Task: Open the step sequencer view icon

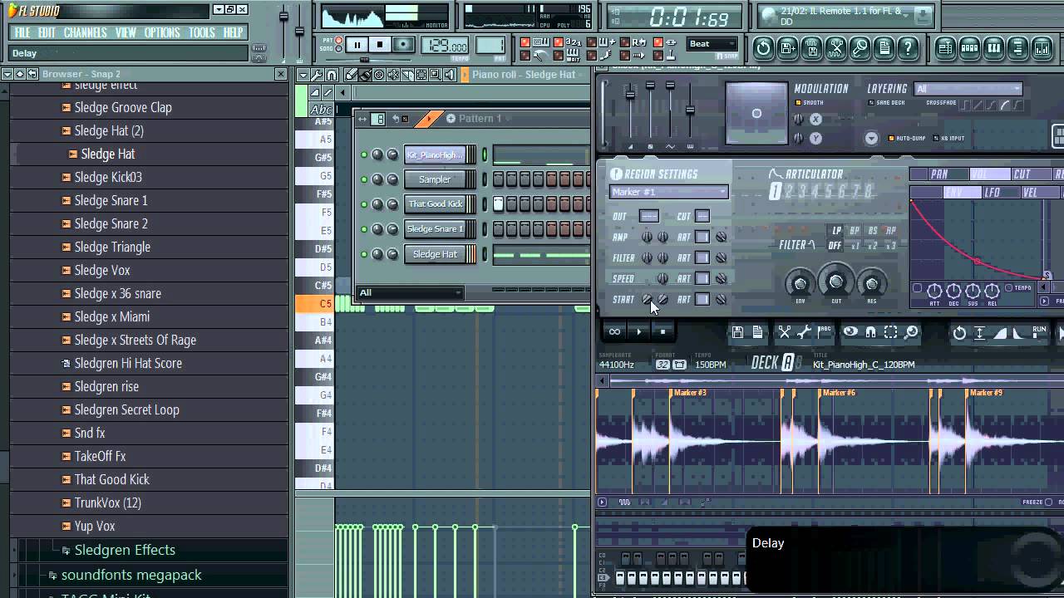Action: tap(969, 48)
